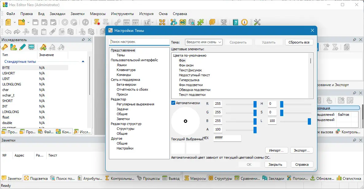Click the L lightness slider
This screenshot has width=364, height=189.
296,121
